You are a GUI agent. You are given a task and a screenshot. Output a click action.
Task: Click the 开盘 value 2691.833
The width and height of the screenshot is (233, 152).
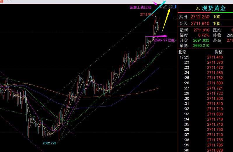[201, 41]
